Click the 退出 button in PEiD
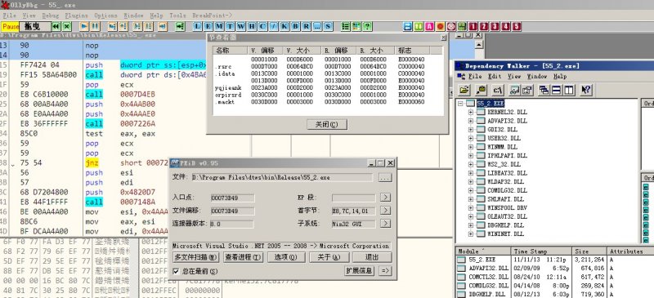Viewport: 654px width, 298px height. click(x=372, y=257)
